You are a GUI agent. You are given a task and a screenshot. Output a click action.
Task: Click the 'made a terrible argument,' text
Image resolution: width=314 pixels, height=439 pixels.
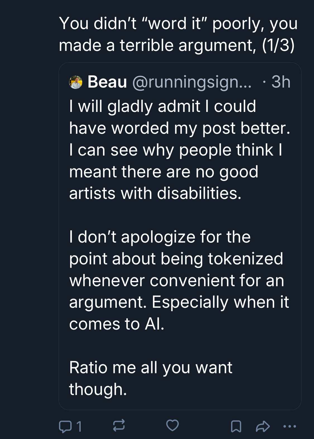click(x=157, y=45)
